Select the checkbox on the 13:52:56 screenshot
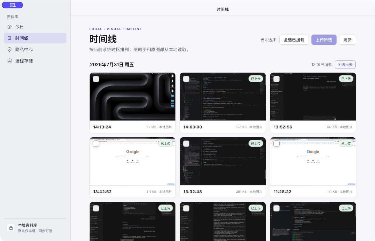This screenshot has height=241, width=375. tap(276, 79)
